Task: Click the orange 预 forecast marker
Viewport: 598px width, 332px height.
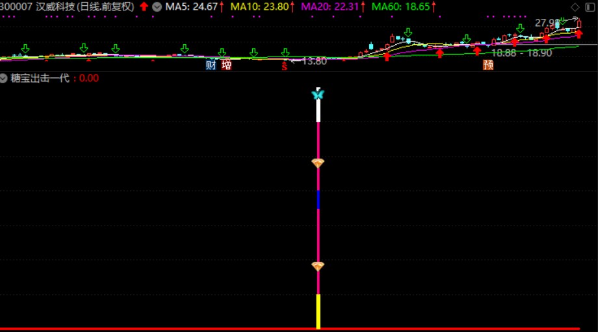Action: click(488, 65)
